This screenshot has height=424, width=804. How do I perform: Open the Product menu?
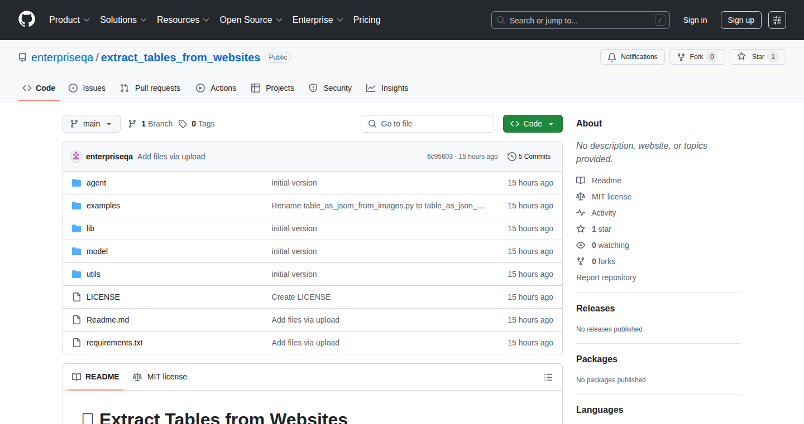click(x=69, y=20)
